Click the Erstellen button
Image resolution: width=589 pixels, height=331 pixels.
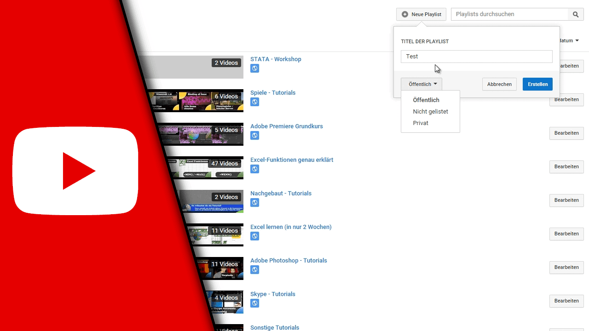click(x=537, y=84)
